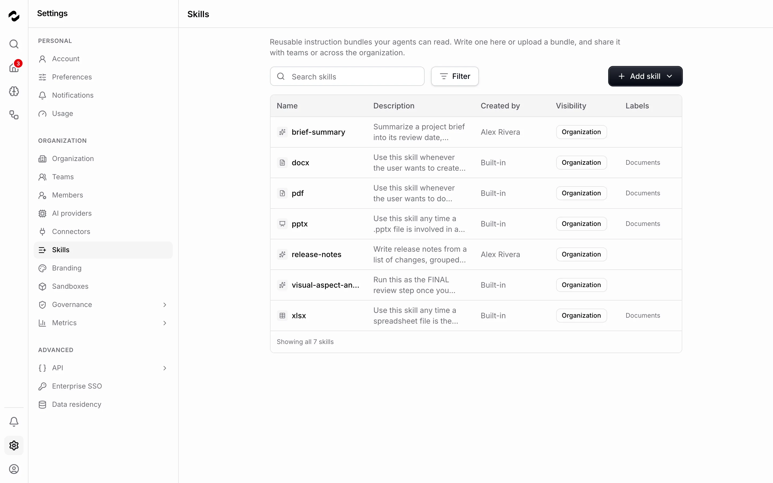Image resolution: width=773 pixels, height=483 pixels.
Task: Click the pptx presentation icon
Action: click(x=282, y=224)
